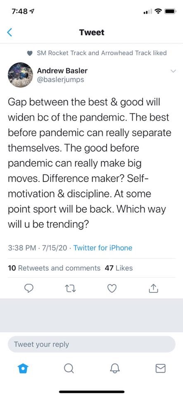The image size is (183, 397).
Task: Expand tweet options chevron dropdown
Action: click(x=173, y=71)
